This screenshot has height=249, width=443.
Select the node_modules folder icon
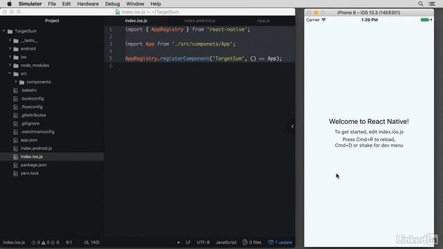click(x=16, y=66)
